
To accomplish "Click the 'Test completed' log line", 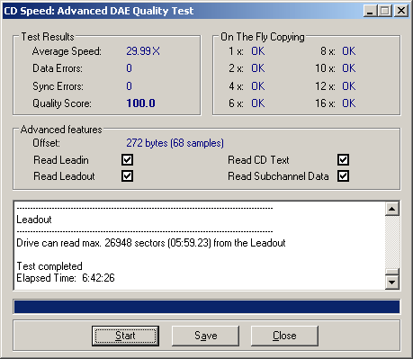I will [x=49, y=266].
